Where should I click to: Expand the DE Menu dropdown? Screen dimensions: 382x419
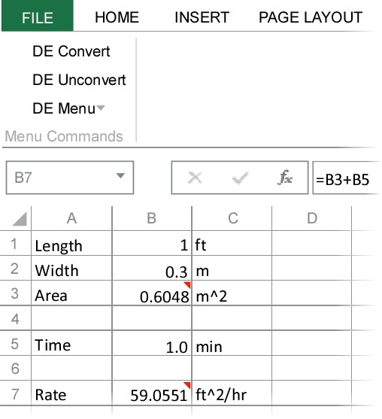click(x=68, y=108)
